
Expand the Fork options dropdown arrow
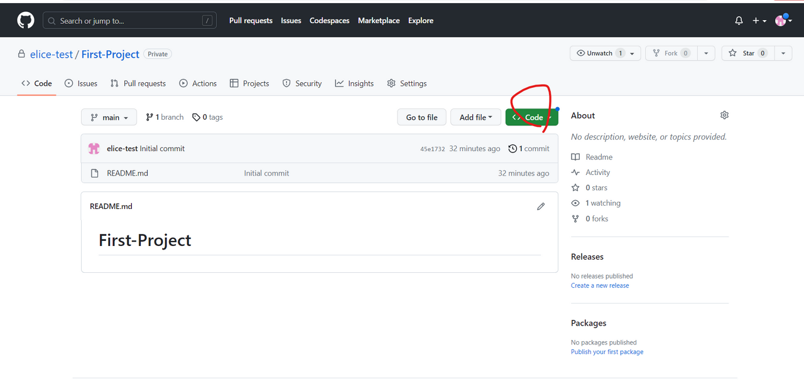point(707,53)
